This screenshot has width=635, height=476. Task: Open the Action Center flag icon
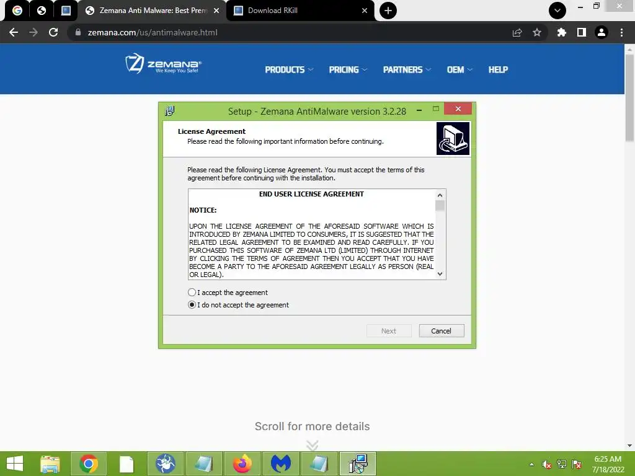(x=577, y=464)
